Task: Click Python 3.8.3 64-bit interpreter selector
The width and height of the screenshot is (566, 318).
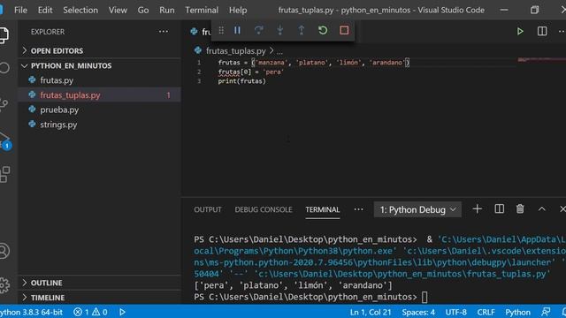Action: (32, 312)
